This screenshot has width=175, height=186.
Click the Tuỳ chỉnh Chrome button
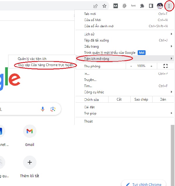tap(143, 184)
